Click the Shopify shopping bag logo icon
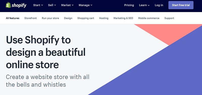This screenshot has width=202, height=95. click(8, 5)
